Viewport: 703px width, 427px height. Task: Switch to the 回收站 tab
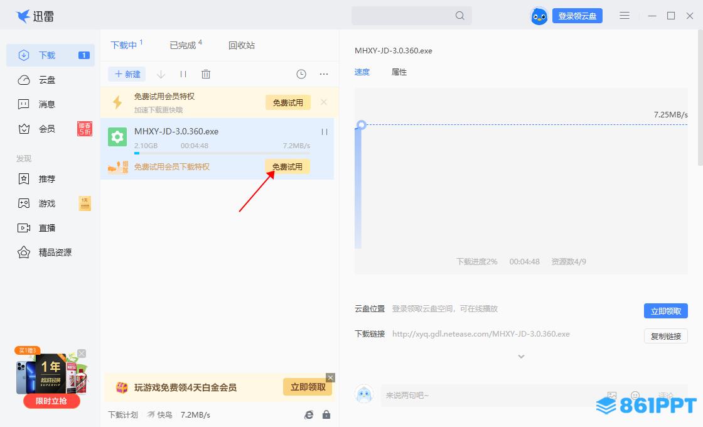(x=241, y=45)
